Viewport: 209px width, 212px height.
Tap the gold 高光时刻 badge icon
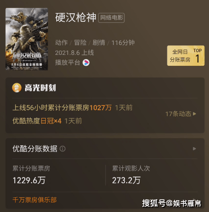pos(17,88)
